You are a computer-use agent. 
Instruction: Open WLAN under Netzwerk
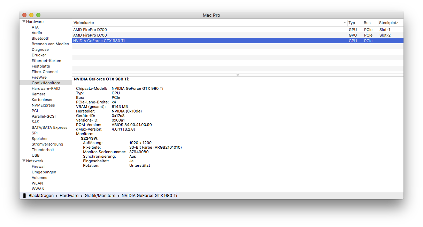pyautogui.click(x=37, y=183)
